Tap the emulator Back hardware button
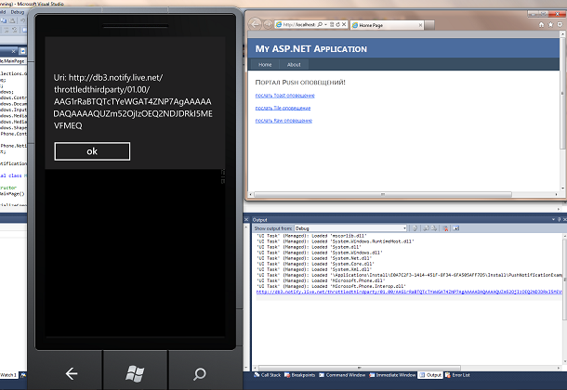567x390 pixels. (72, 373)
